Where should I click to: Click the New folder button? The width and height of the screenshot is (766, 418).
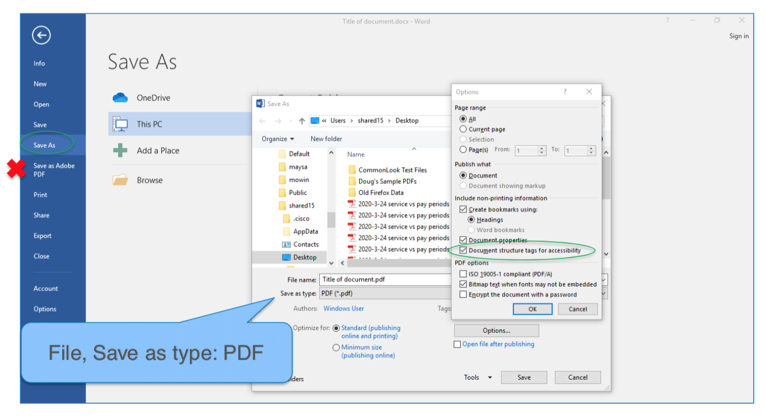326,139
